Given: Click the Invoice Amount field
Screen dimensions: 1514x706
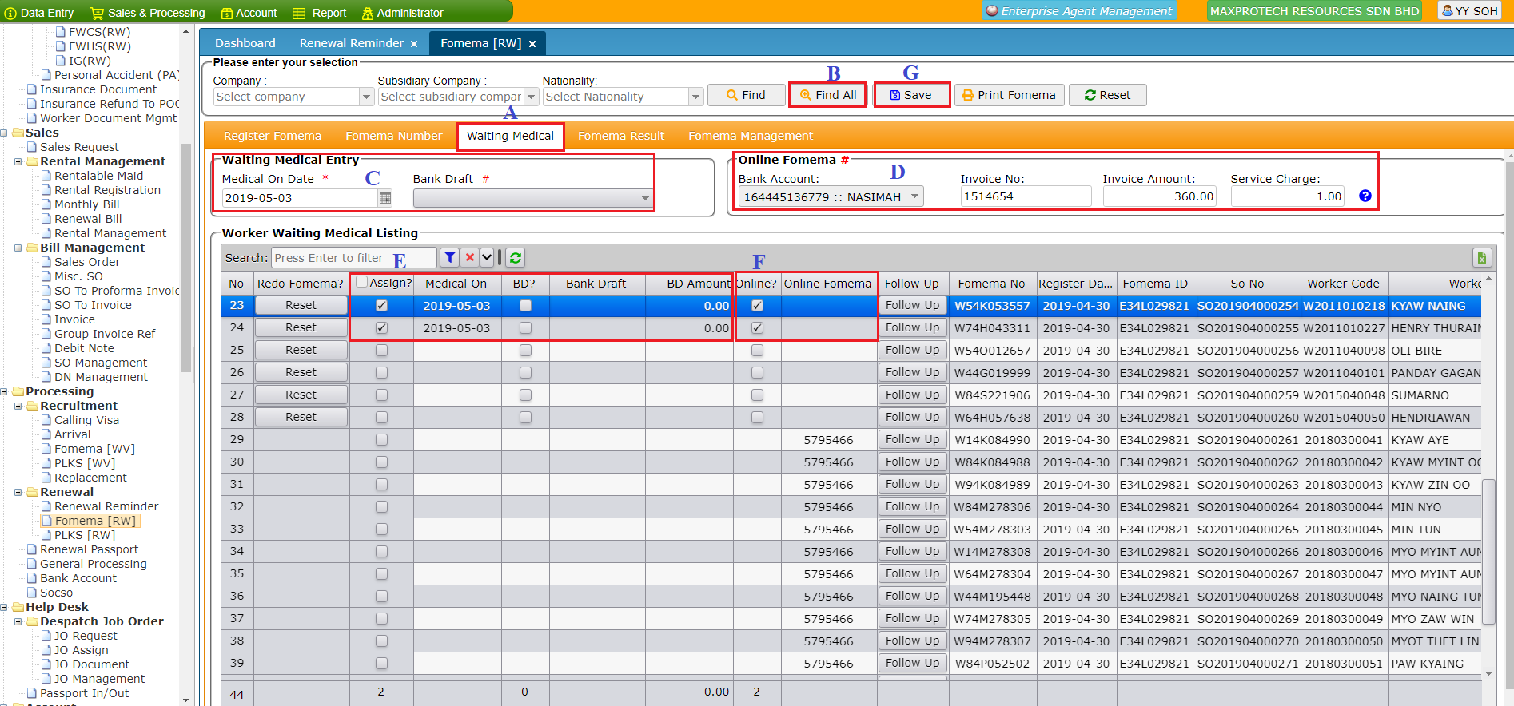Looking at the screenshot, I should pos(1159,196).
